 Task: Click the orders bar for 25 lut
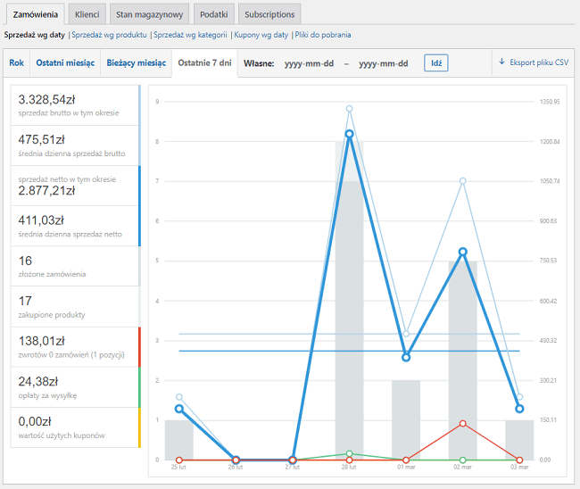click(x=179, y=440)
